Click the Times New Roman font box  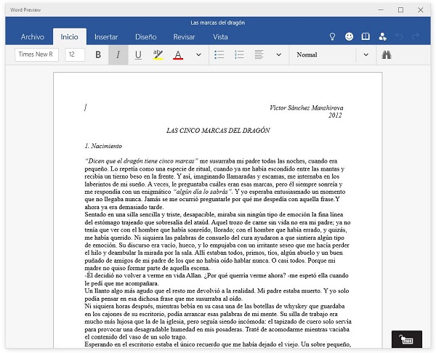(37, 54)
